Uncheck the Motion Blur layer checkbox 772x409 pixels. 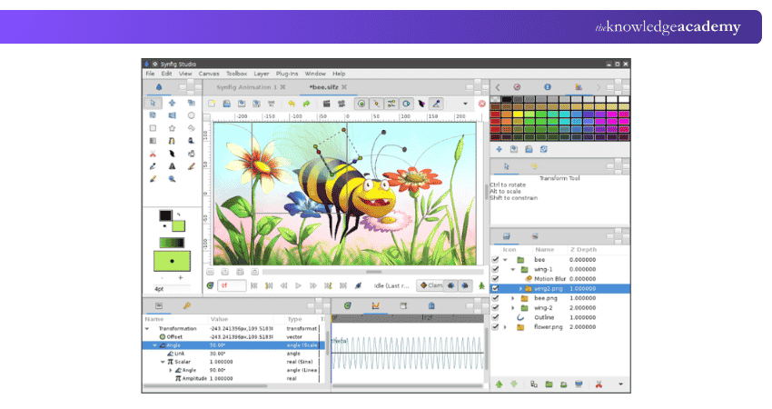tap(495, 279)
